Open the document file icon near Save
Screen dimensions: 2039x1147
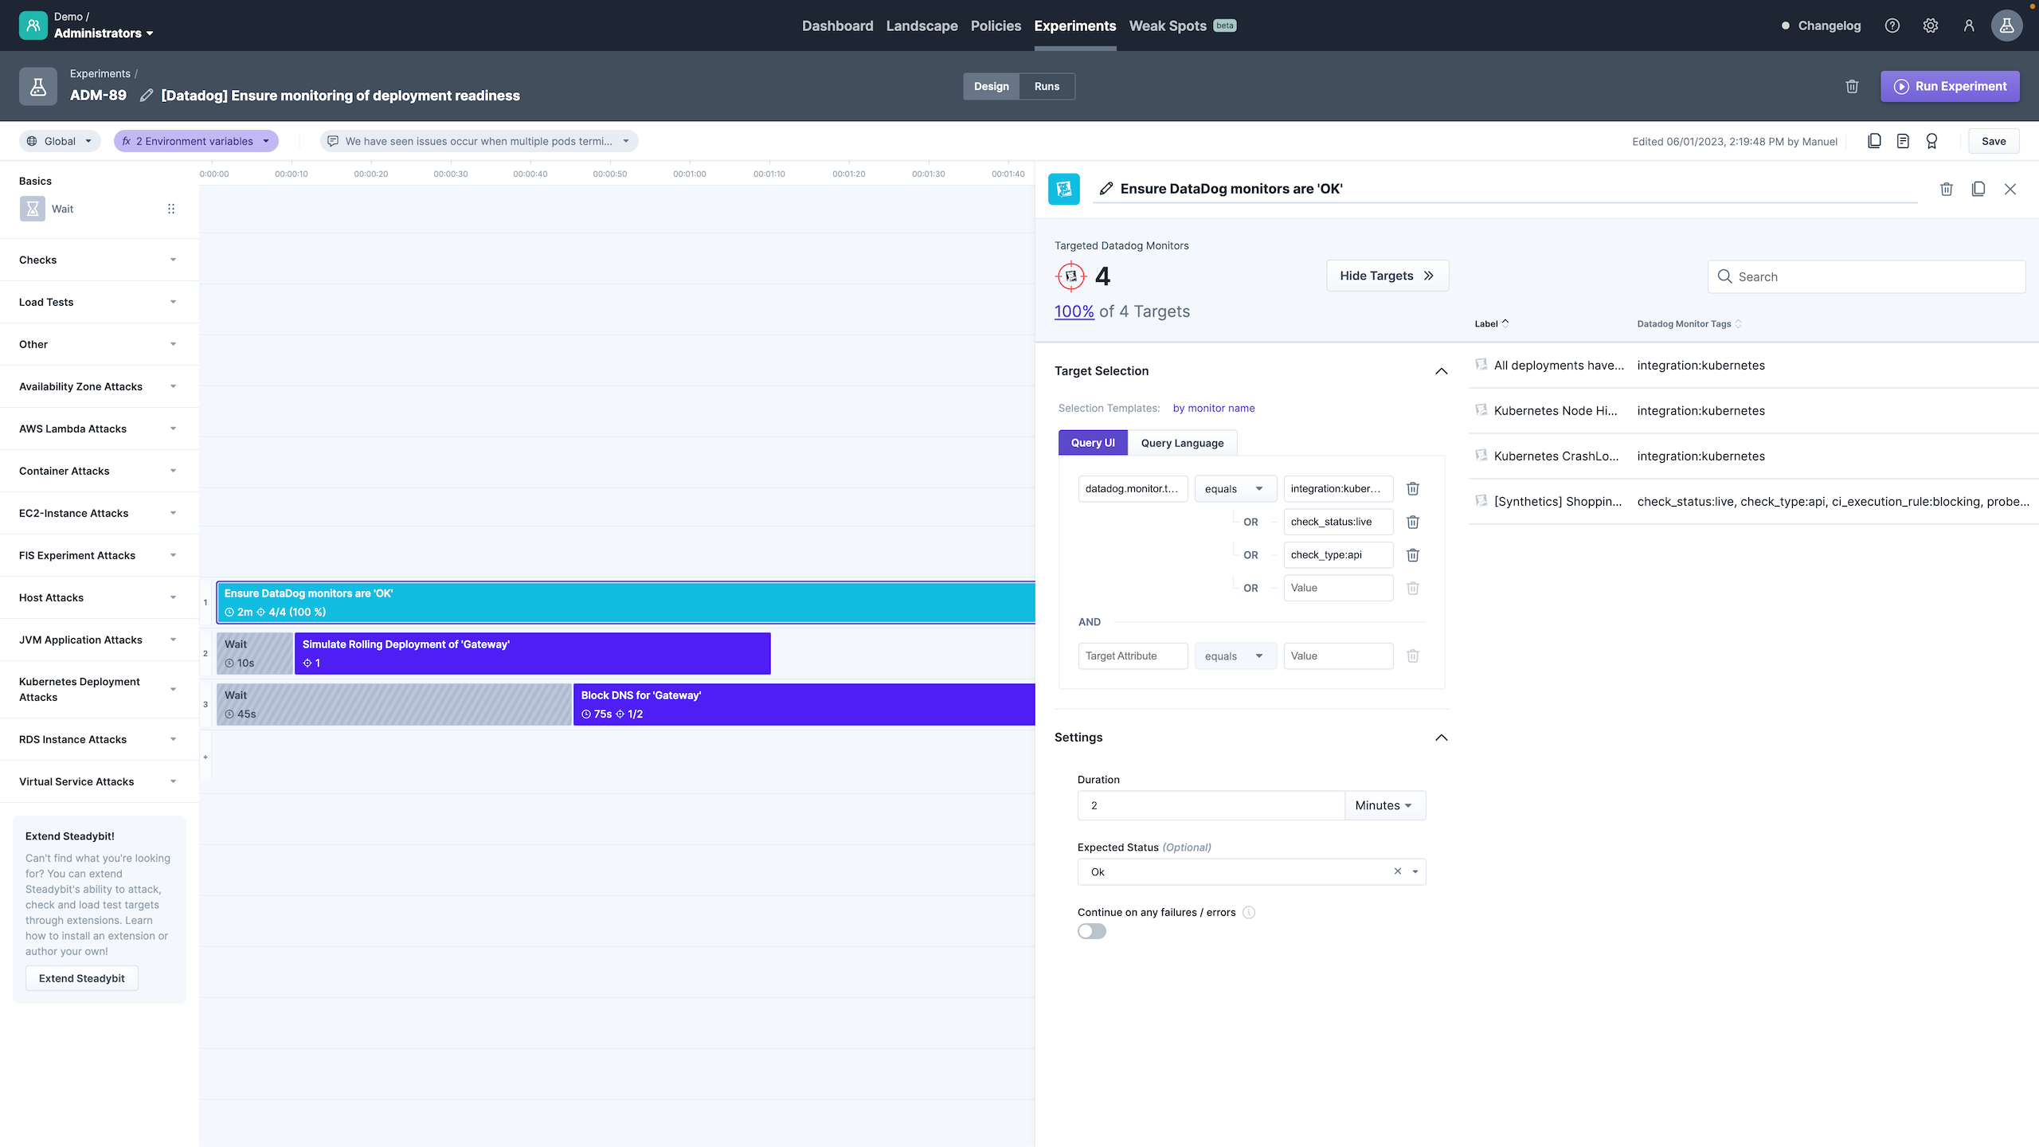[1904, 141]
